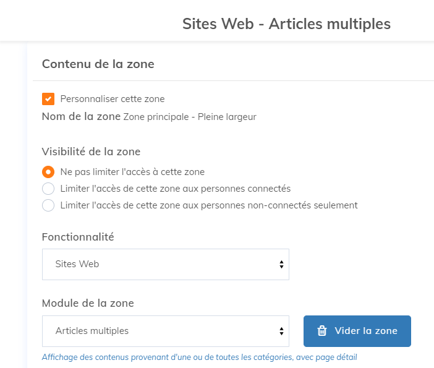This screenshot has width=434, height=368.
Task: Click the Vider la zone button
Action: [x=357, y=331]
